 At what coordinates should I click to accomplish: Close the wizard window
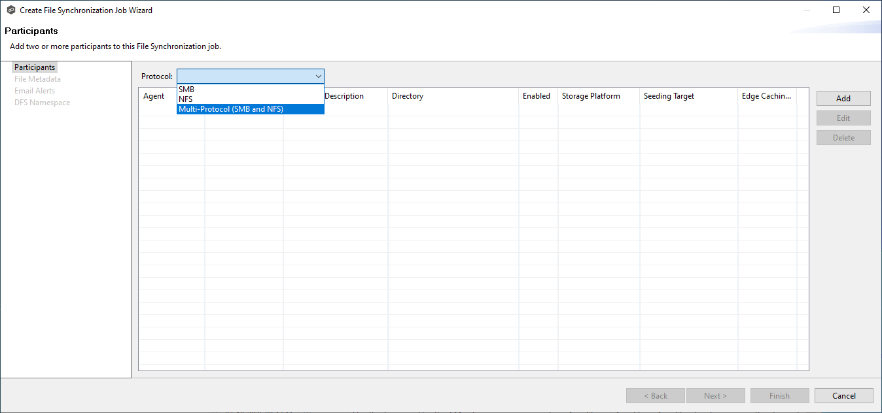click(866, 10)
